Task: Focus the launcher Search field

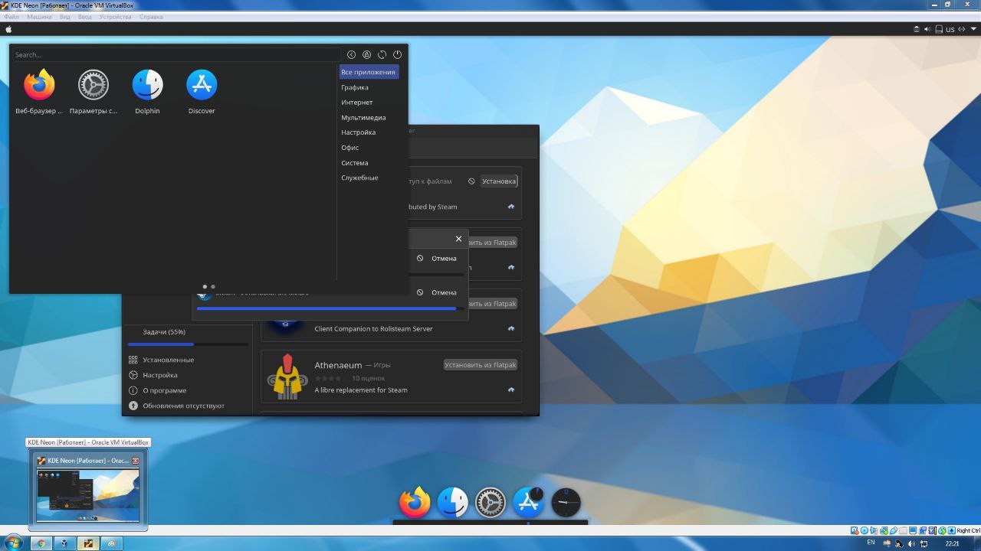Action: [176, 54]
